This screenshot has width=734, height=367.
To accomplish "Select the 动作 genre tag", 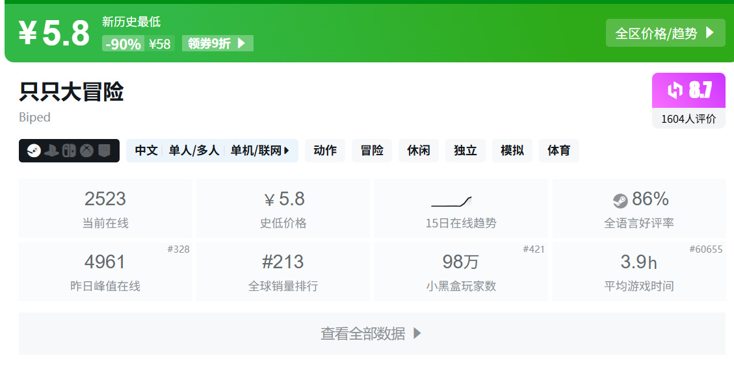I will (x=325, y=151).
